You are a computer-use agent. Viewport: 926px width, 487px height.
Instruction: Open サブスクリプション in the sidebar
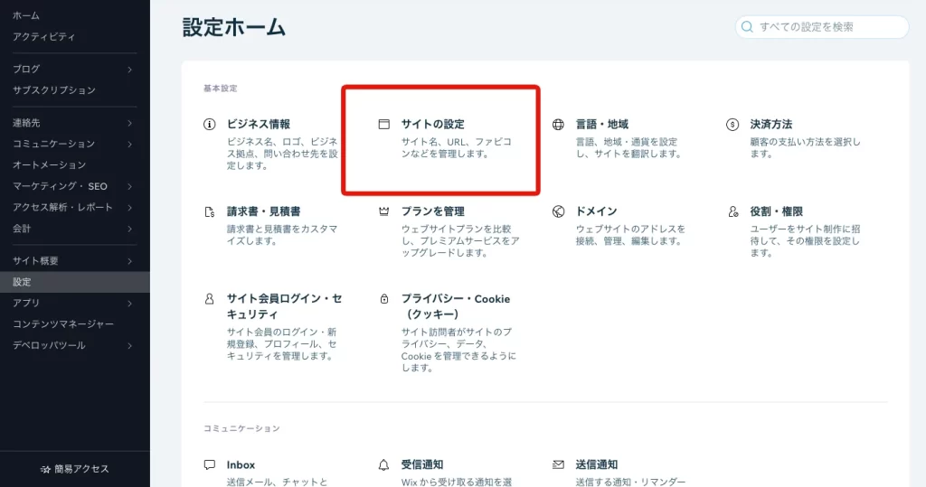(53, 90)
